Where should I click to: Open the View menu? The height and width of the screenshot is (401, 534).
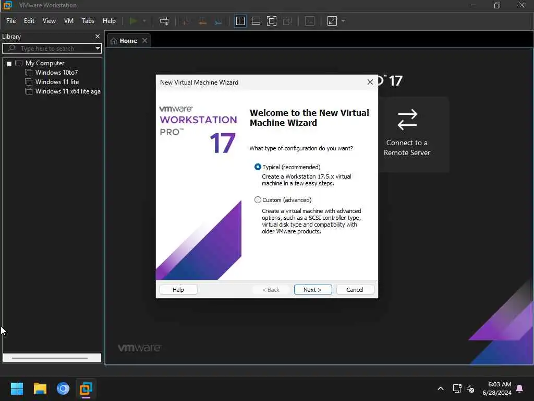click(49, 21)
